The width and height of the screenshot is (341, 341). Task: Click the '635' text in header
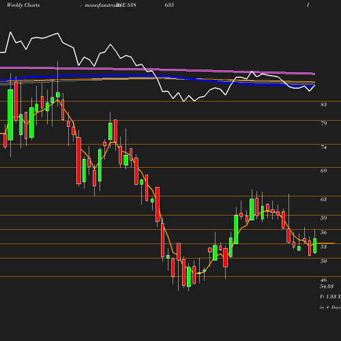coord(169,5)
